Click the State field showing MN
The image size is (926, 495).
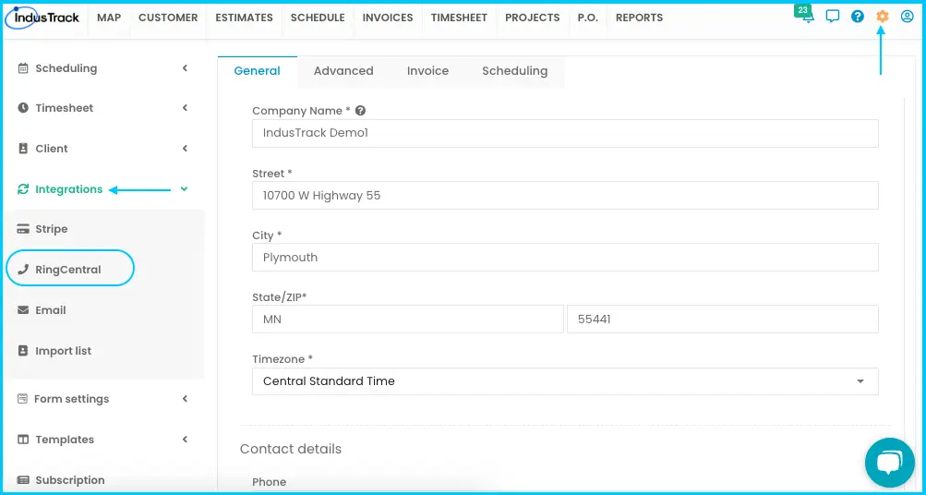(x=407, y=319)
